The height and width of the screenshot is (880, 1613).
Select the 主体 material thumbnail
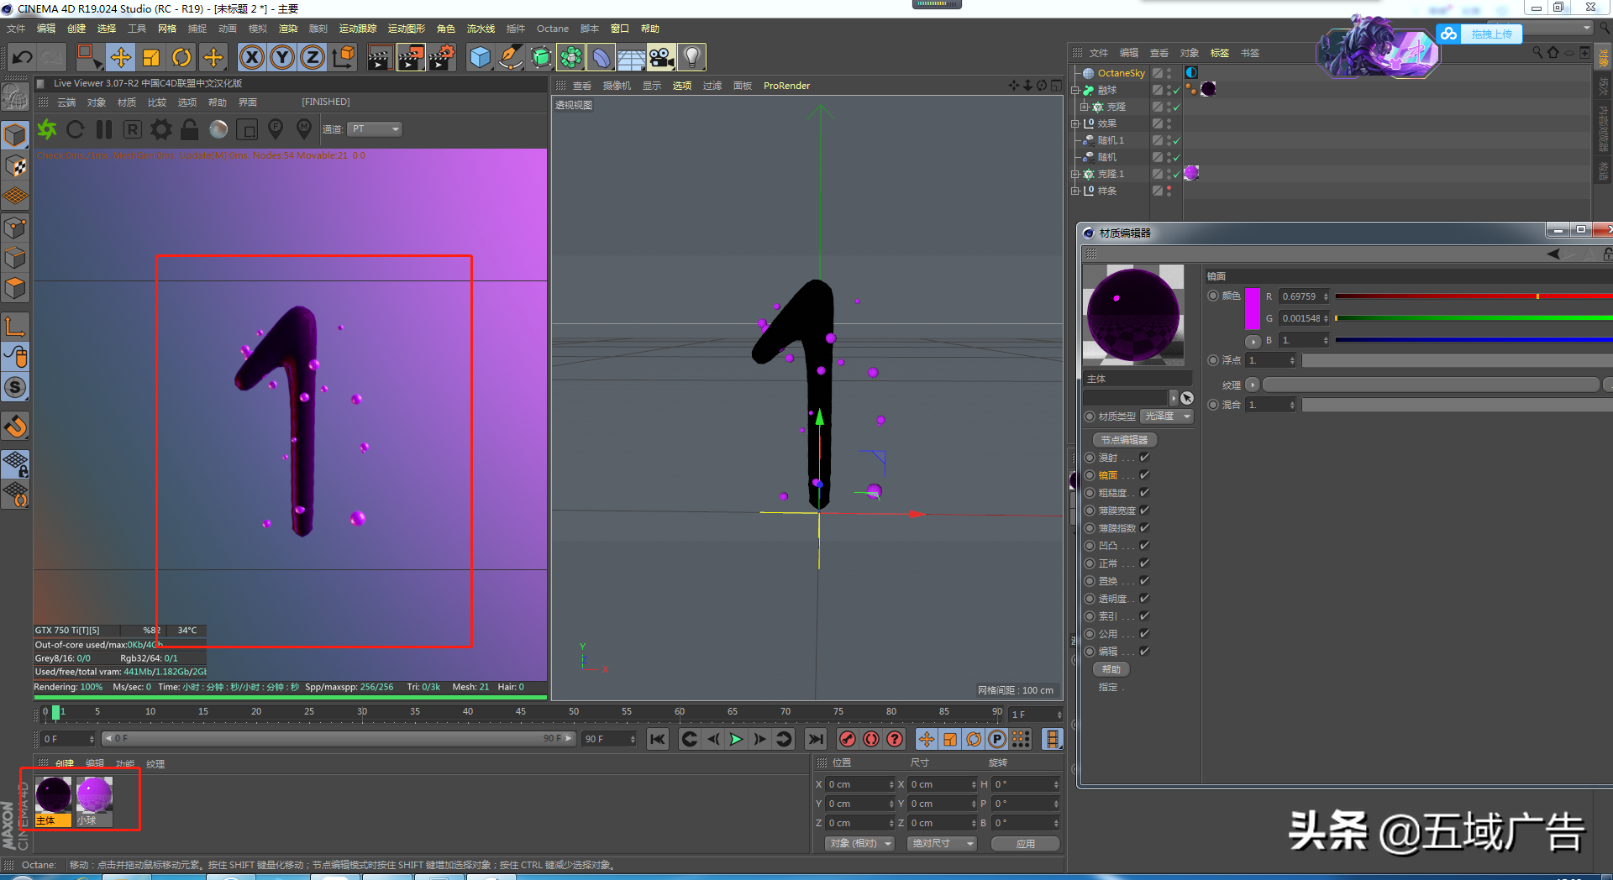[x=53, y=794]
